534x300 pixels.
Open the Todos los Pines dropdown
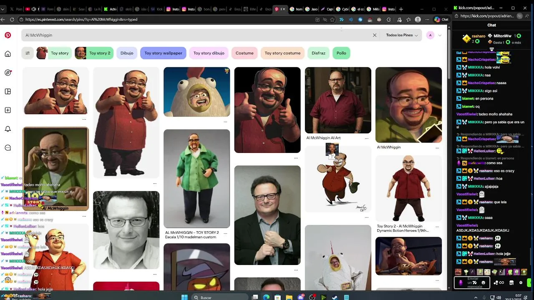coord(402,35)
